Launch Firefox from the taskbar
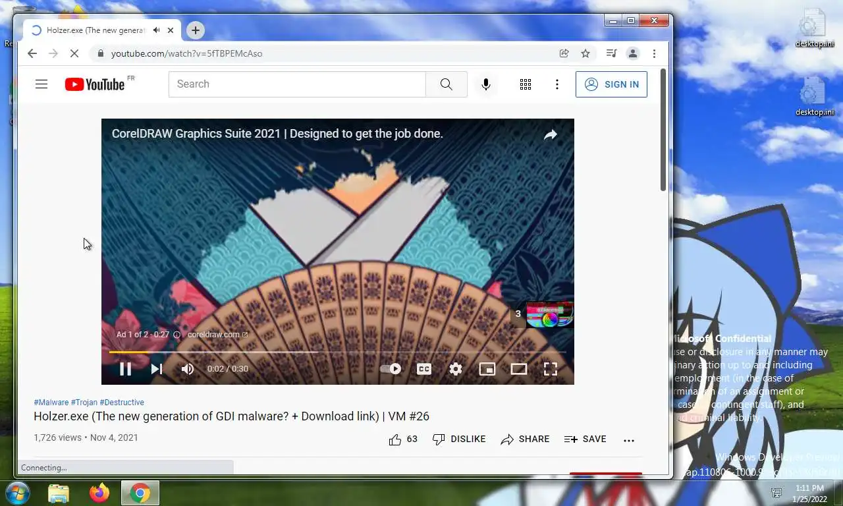The height and width of the screenshot is (506, 843). coord(99,493)
